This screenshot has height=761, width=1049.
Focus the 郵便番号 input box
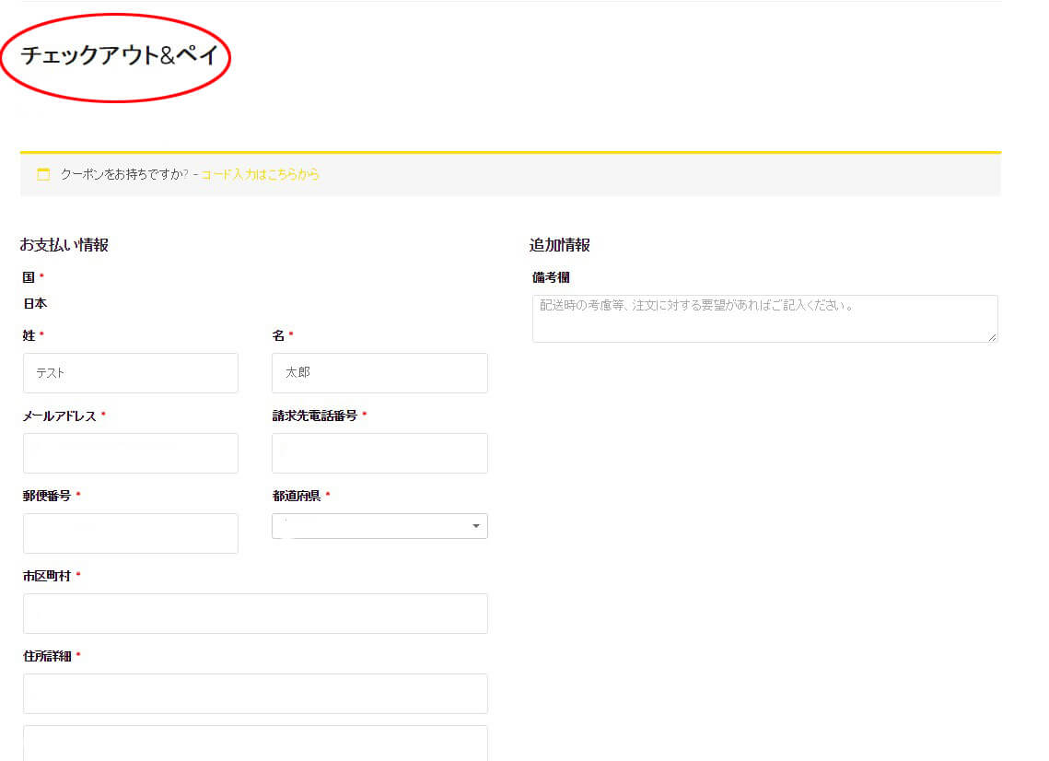pyautogui.click(x=130, y=533)
